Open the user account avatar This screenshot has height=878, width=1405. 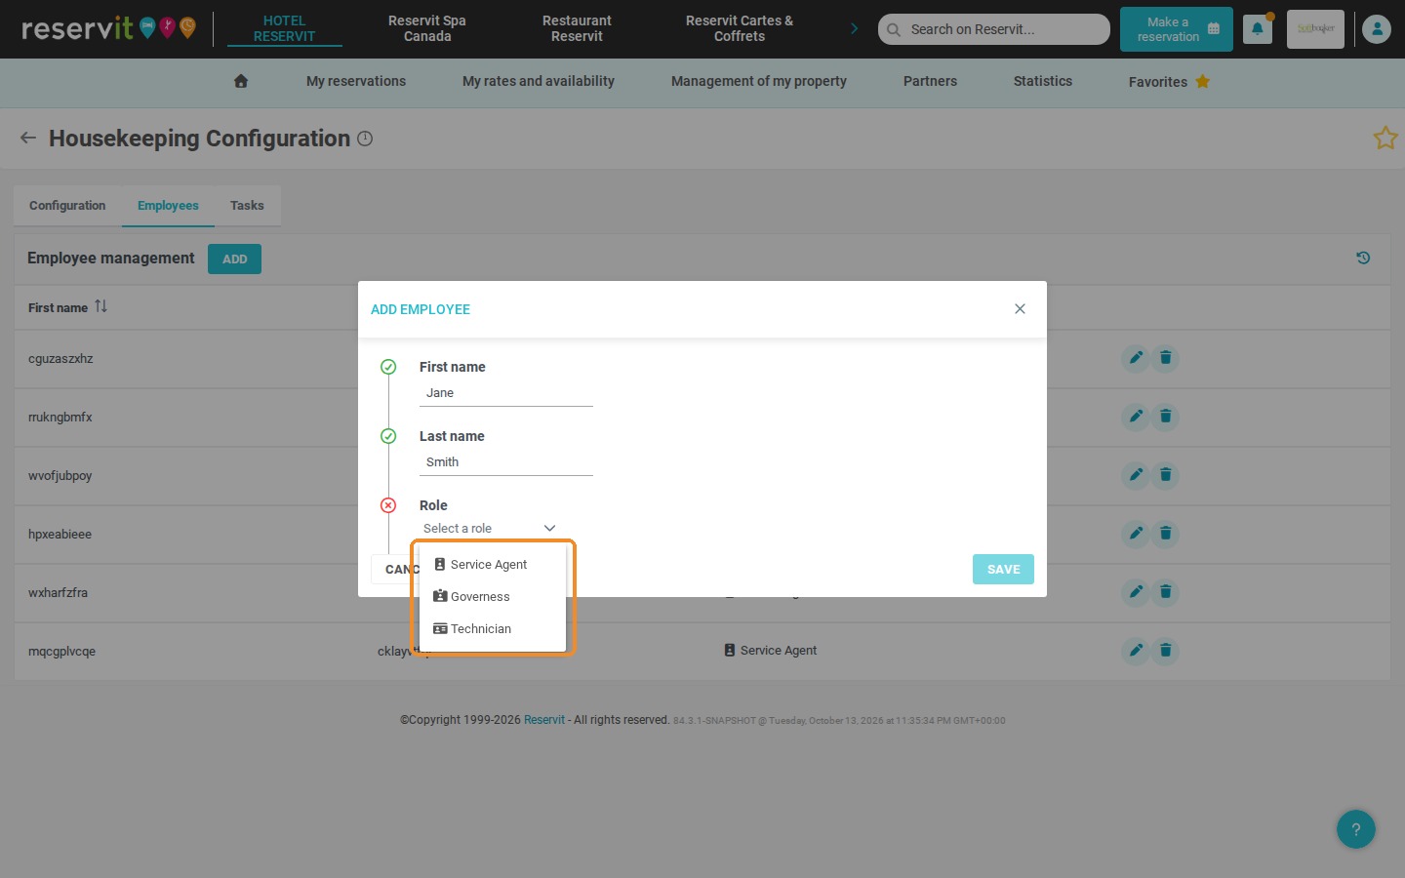pos(1377,29)
